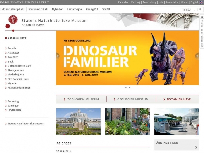Click into the search text field
This screenshot has width=204, height=153.
point(162,10)
